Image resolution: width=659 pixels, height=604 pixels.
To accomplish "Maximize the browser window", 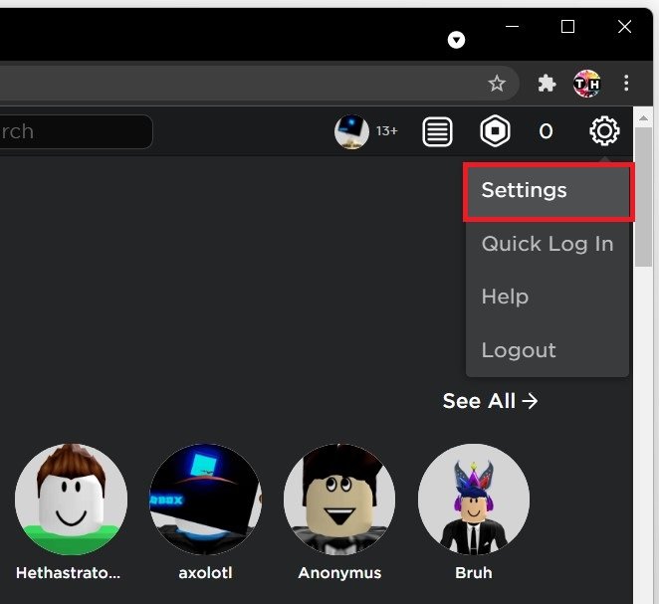I will click(567, 27).
